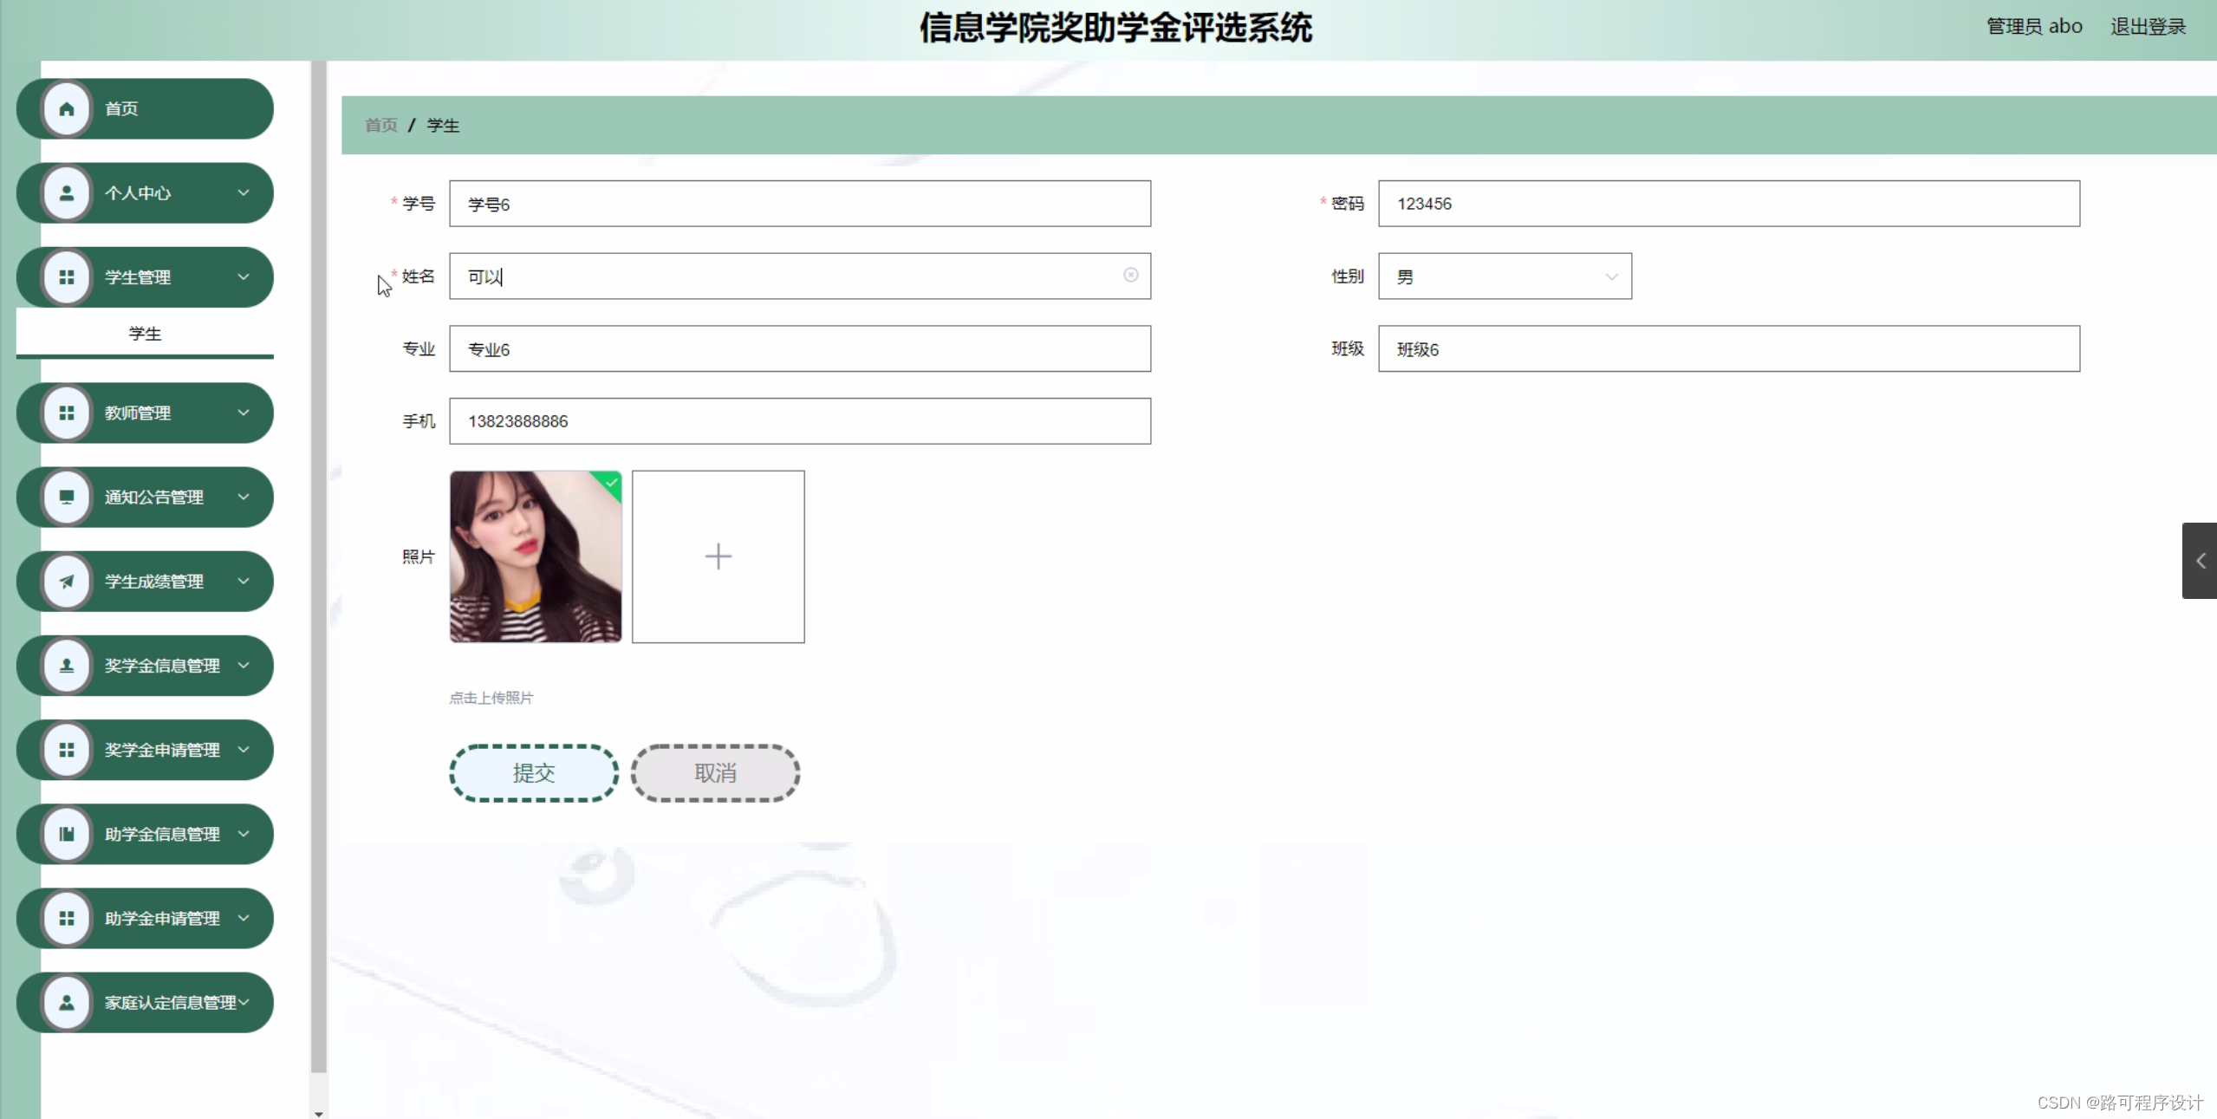Click the plus area to add a photo
The image size is (2217, 1119).
(x=718, y=556)
